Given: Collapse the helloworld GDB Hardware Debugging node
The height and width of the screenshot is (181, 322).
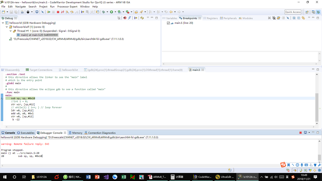Looking at the screenshot, I should (3, 23).
